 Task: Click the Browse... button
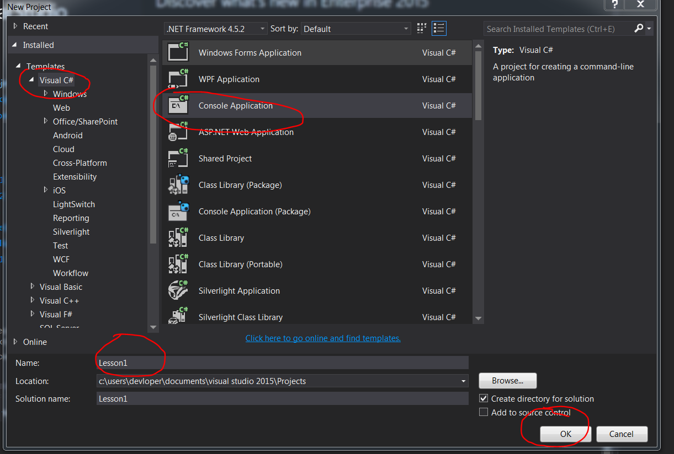point(507,381)
